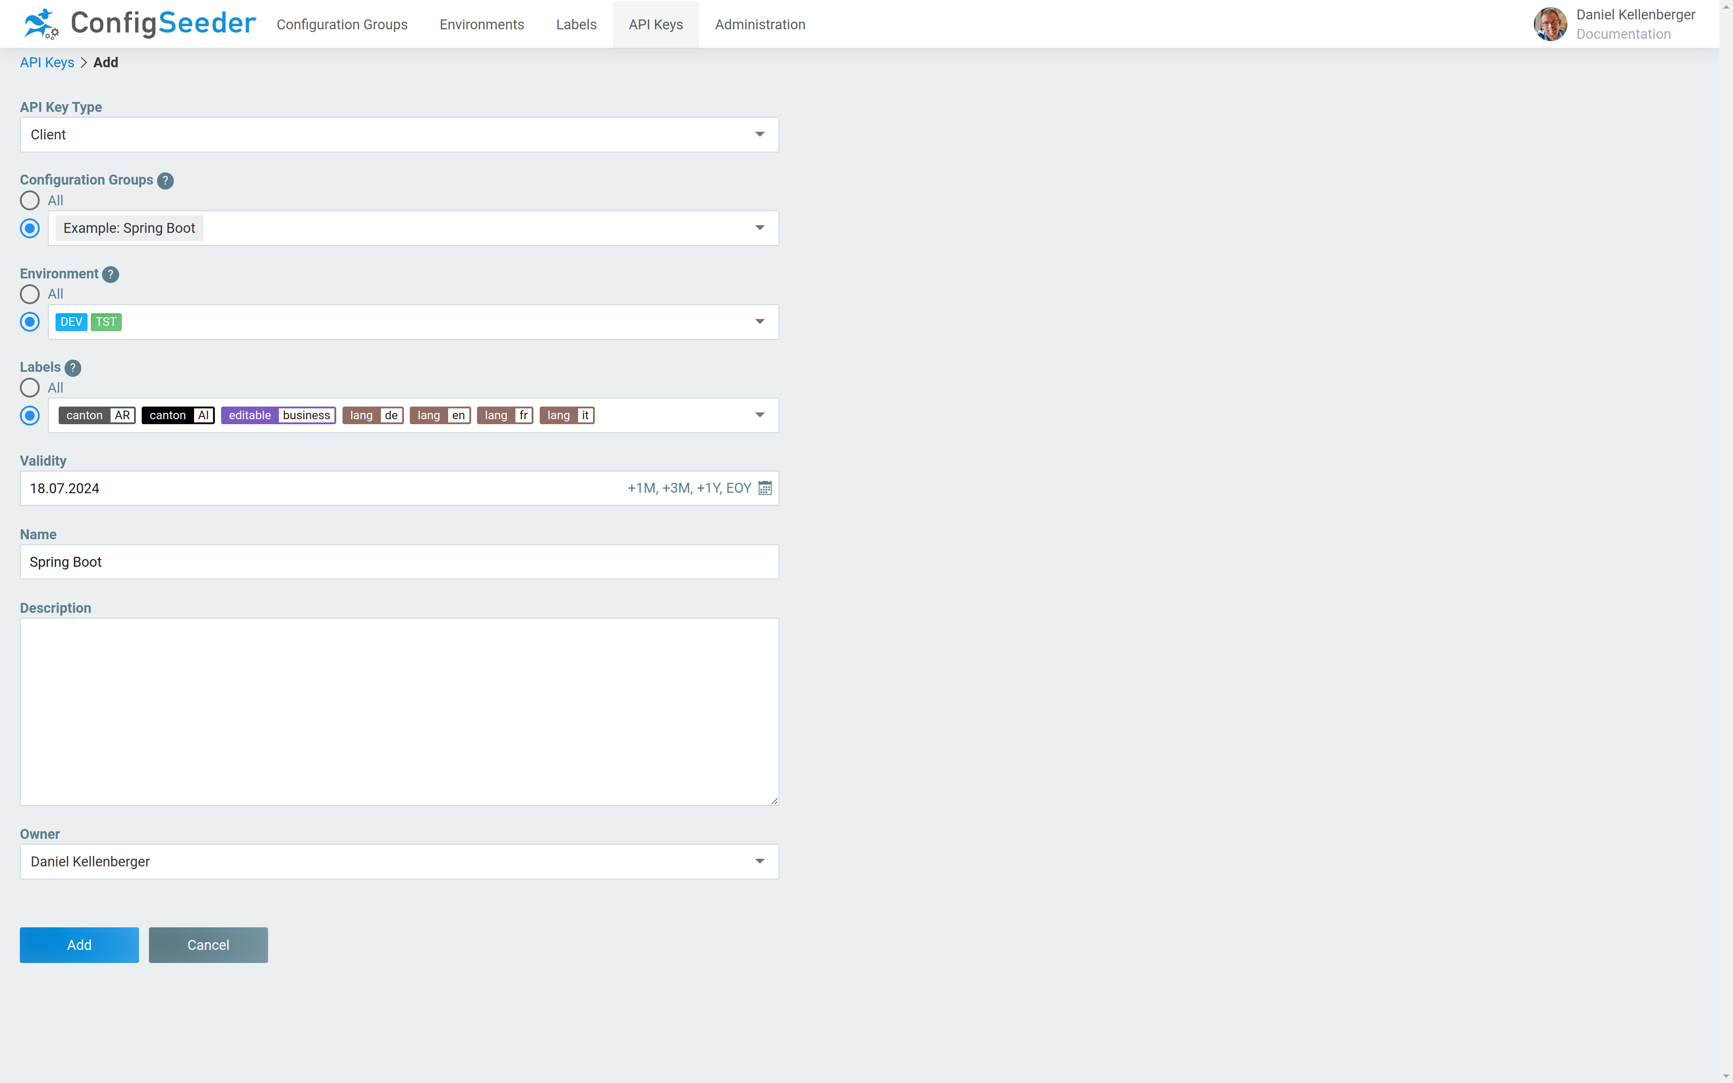
Task: Select the DEV environment badge
Action: tap(71, 322)
